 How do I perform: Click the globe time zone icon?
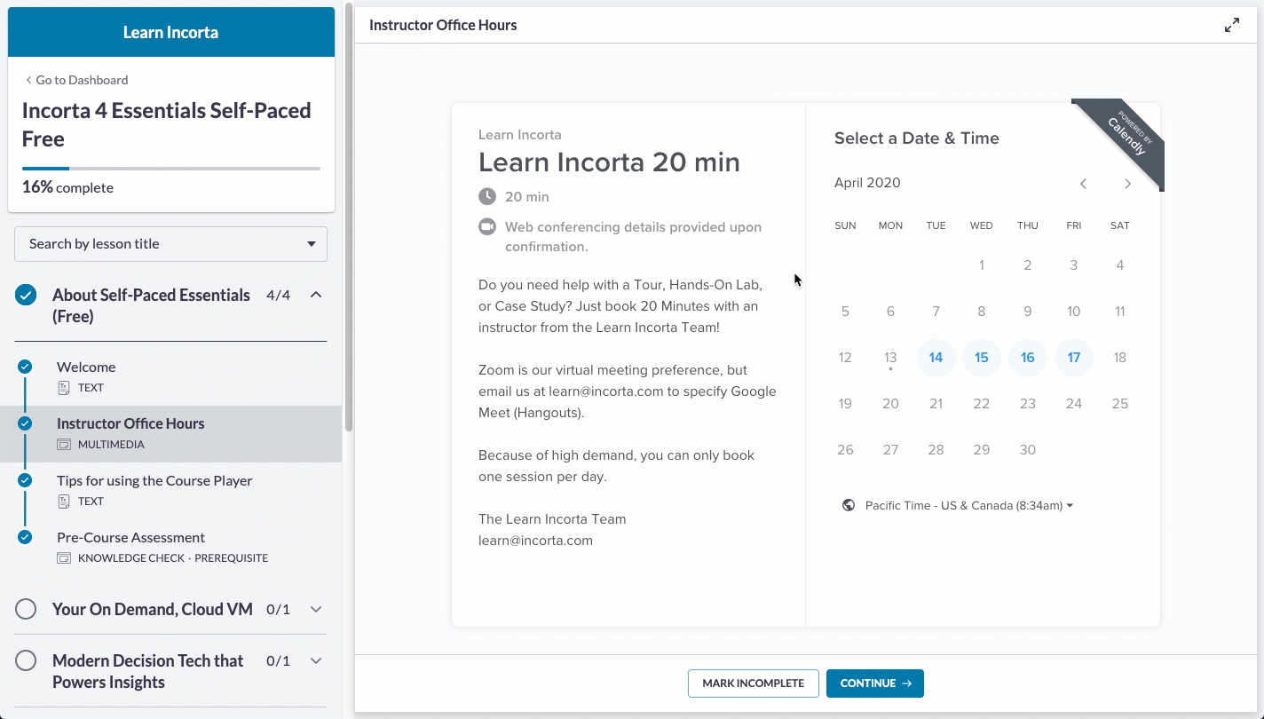(849, 505)
